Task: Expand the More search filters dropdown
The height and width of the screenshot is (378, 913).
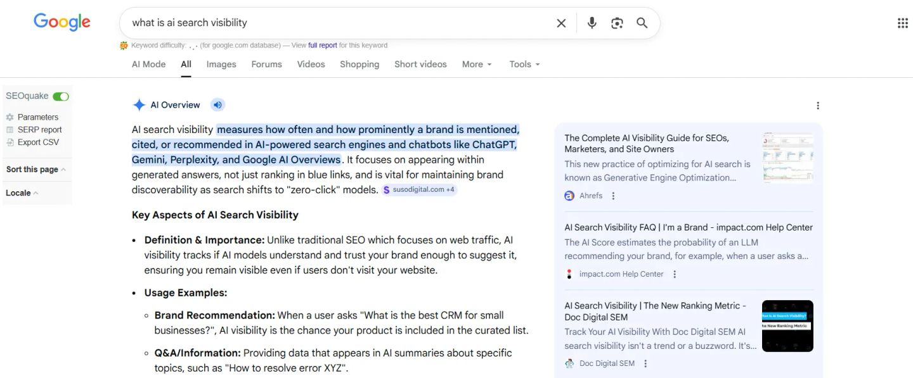Action: point(477,64)
